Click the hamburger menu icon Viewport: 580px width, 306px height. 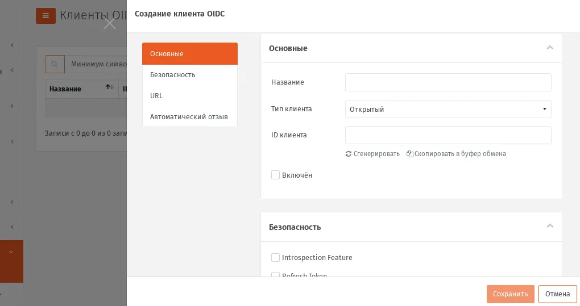tap(45, 16)
